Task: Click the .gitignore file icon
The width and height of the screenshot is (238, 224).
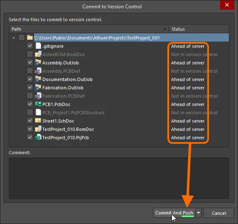Action: point(38,46)
